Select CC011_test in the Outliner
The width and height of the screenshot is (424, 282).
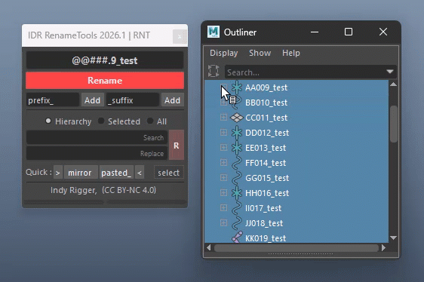point(266,118)
